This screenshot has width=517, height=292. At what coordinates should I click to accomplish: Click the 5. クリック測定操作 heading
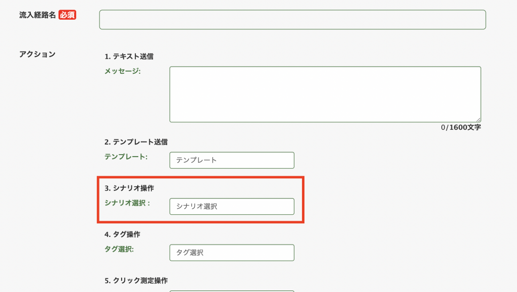[x=136, y=280]
